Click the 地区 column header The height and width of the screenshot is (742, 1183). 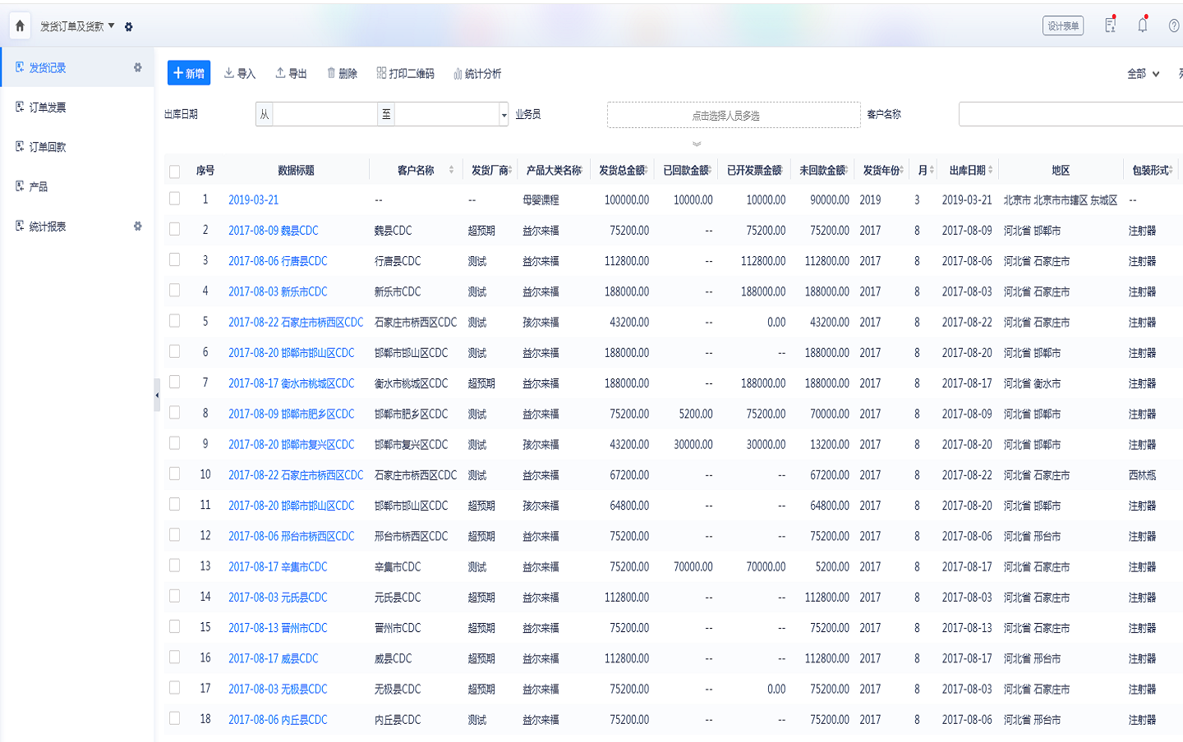[1061, 170]
